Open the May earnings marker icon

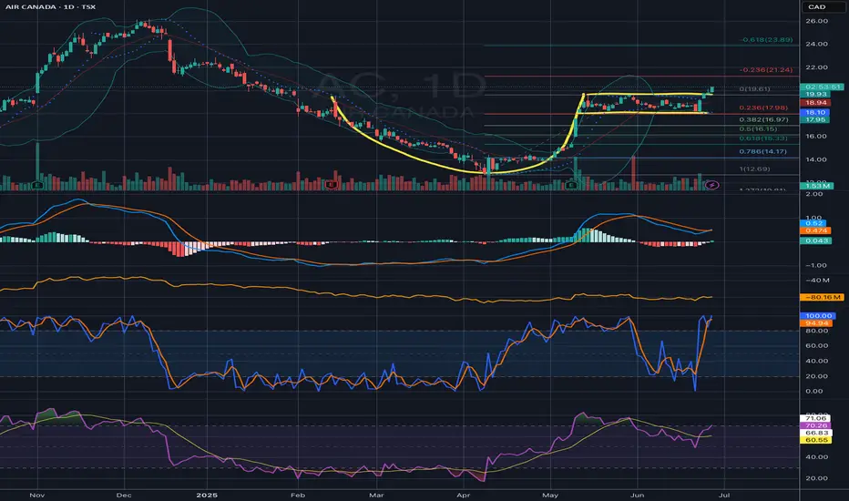[x=572, y=185]
